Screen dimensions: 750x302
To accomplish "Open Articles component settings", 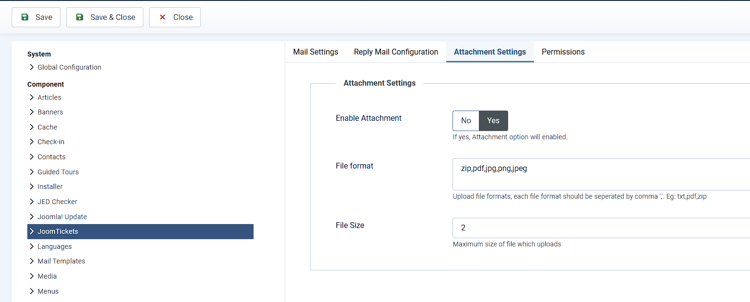I will pyautogui.click(x=49, y=97).
